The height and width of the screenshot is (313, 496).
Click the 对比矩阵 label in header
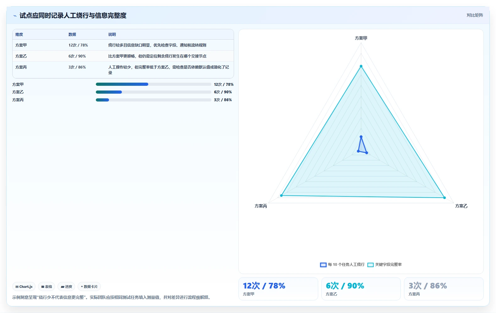[475, 15]
